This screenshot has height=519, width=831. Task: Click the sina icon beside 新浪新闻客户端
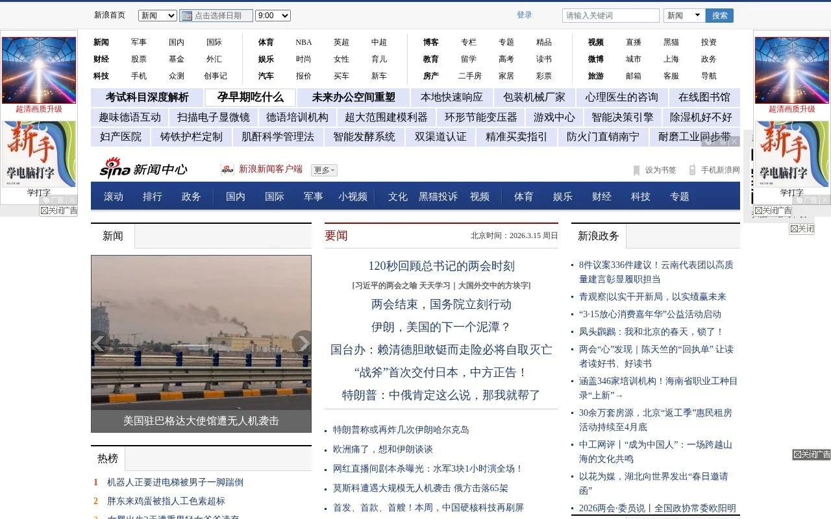[227, 170]
